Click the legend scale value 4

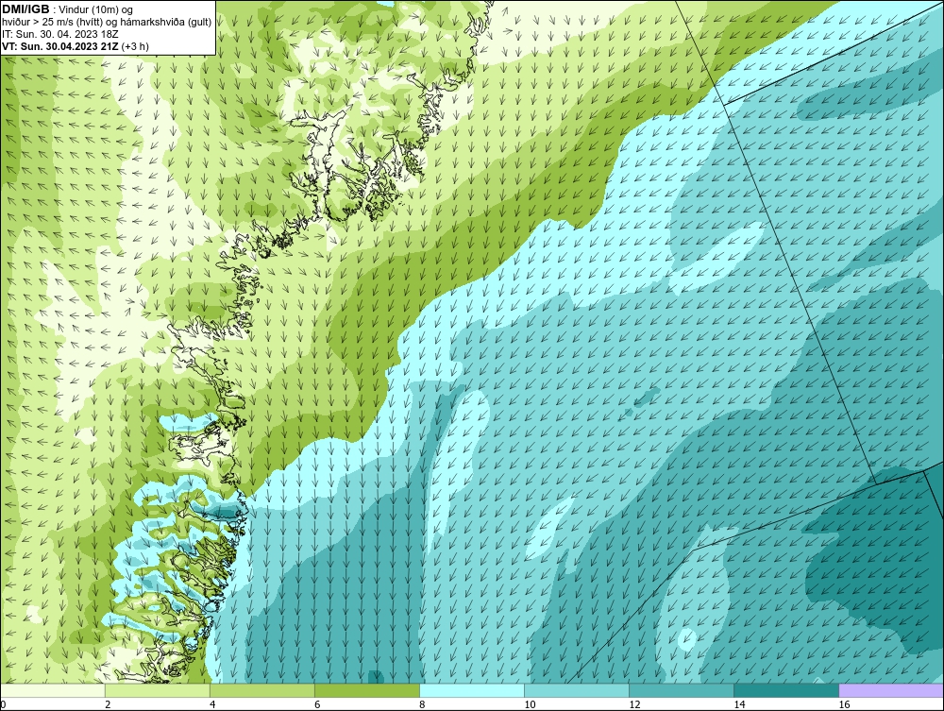coord(212,704)
